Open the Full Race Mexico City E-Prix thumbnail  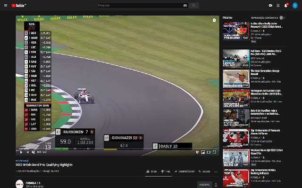click(236, 58)
